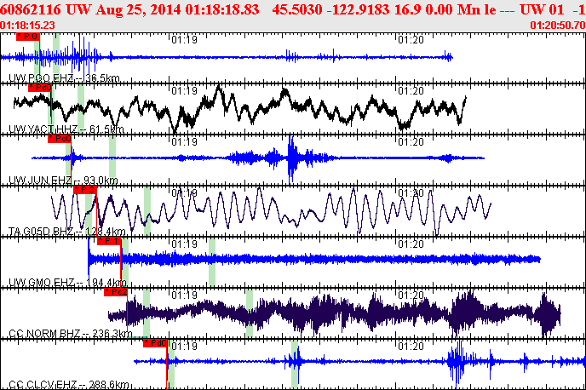Click the start time 01:18:15.23 in header
Image resolution: width=586 pixels, height=390 pixels.
29,26
